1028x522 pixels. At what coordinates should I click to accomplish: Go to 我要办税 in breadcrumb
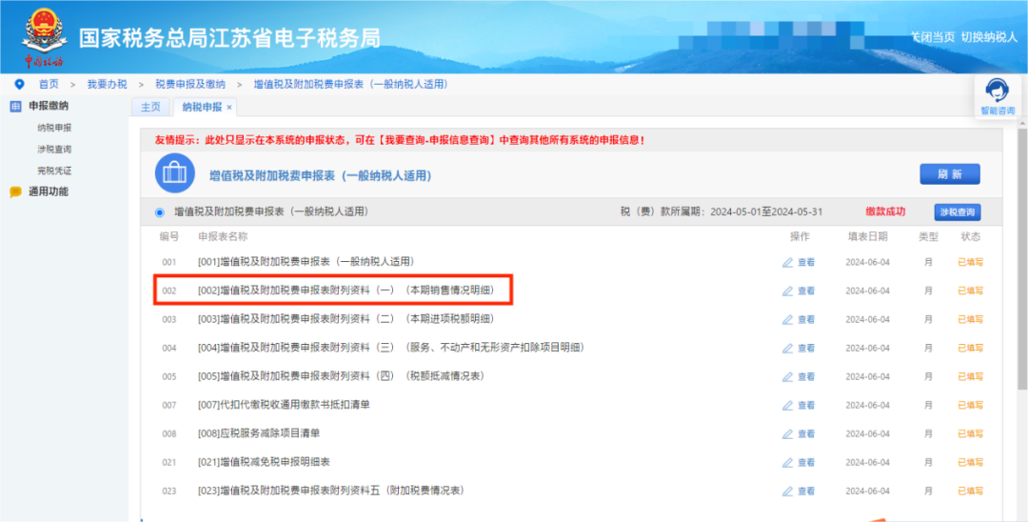(x=107, y=84)
